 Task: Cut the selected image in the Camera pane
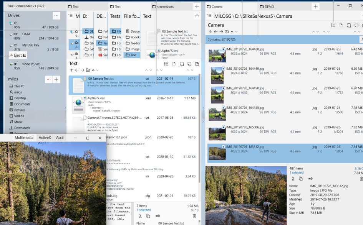pos(293,179)
